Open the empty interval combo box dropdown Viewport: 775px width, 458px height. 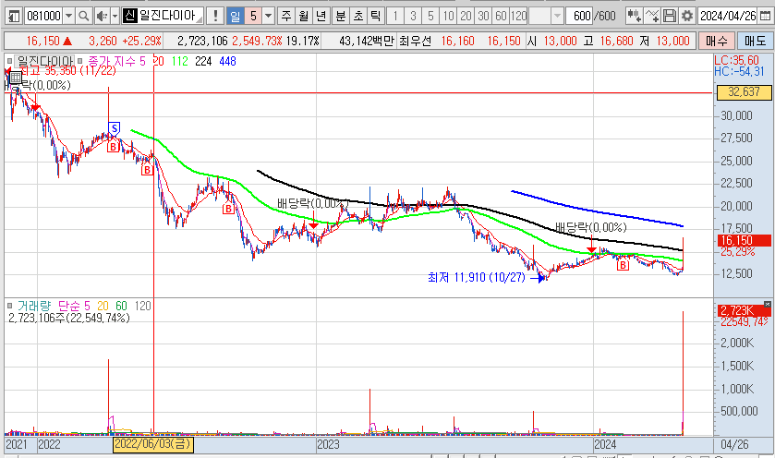[x=557, y=17]
